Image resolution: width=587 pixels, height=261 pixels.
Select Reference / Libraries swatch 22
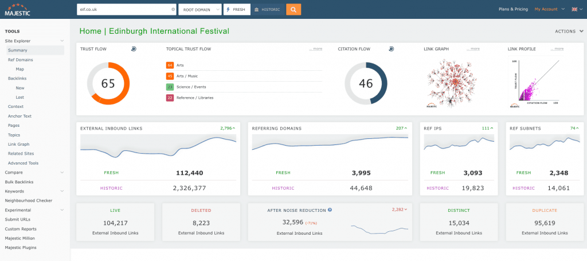tap(170, 98)
